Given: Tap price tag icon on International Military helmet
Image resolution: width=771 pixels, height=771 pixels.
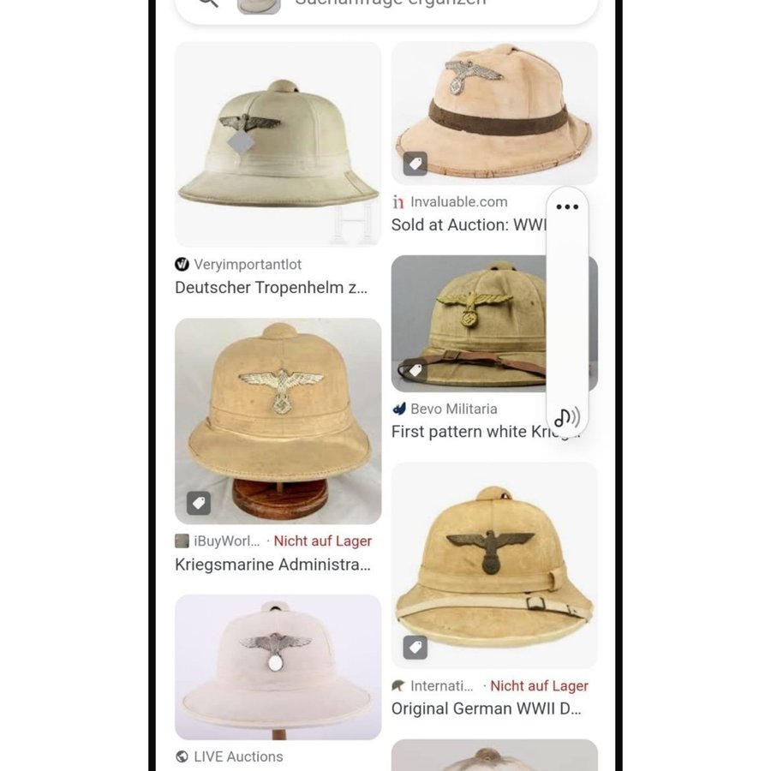Looking at the screenshot, I should (415, 647).
